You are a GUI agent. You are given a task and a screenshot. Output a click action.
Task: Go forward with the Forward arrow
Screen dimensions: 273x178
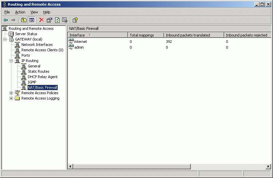pos(13,20)
